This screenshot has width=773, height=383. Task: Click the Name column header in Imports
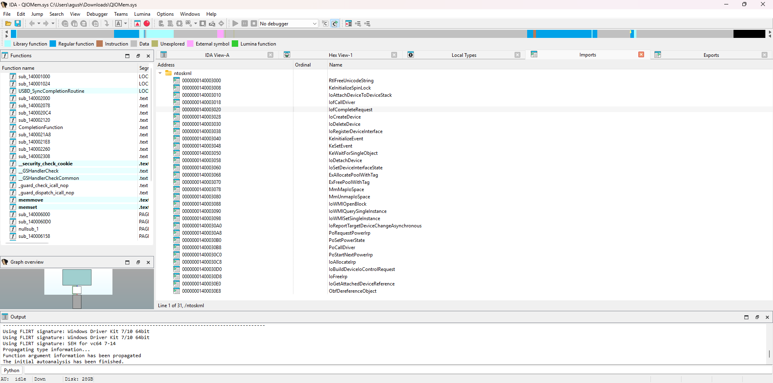point(550,65)
